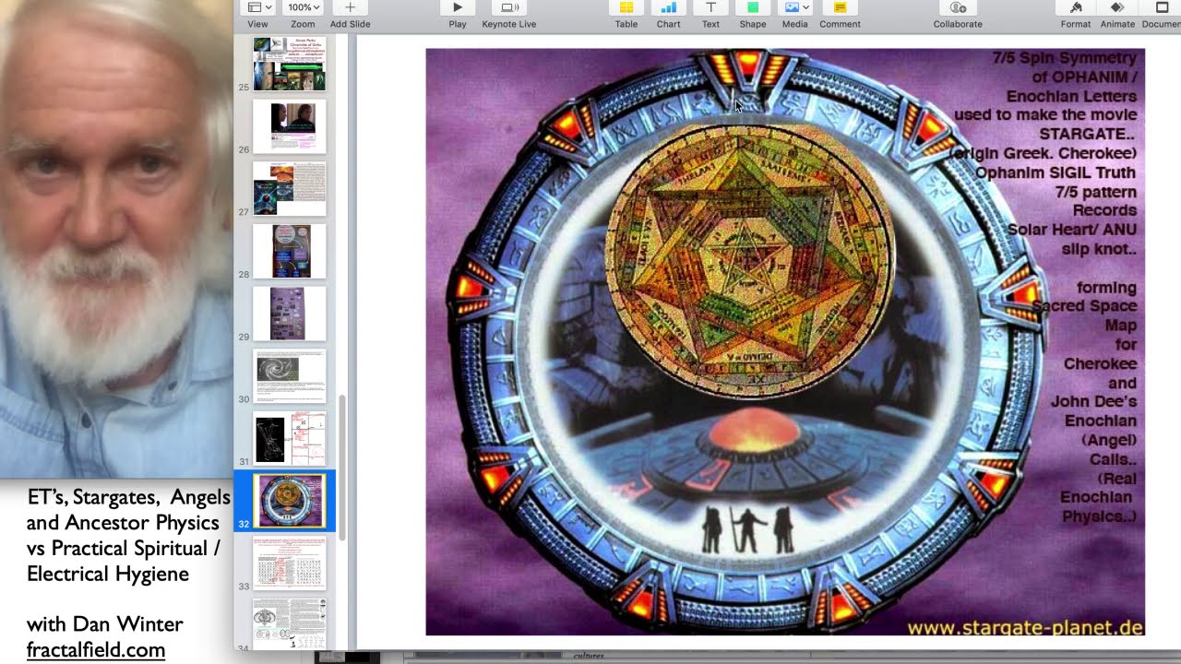Toggle the Document inspector panel
1181x664 pixels.
pos(1162,8)
